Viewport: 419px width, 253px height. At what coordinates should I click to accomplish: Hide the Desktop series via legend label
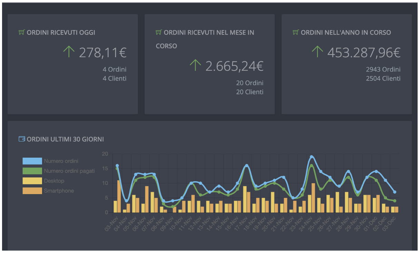[54, 181]
